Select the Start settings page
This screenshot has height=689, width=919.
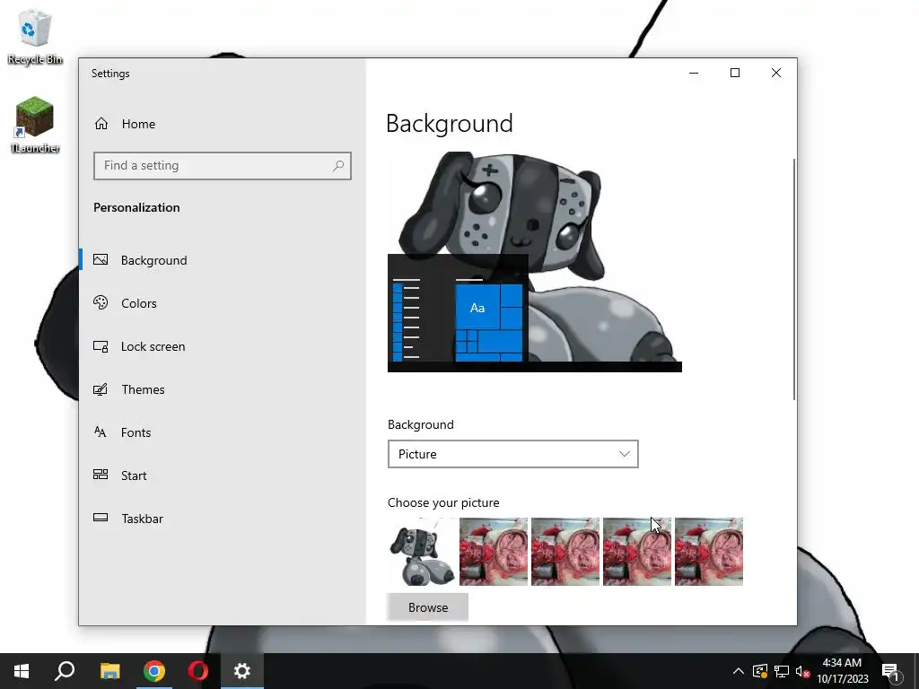tap(223, 475)
